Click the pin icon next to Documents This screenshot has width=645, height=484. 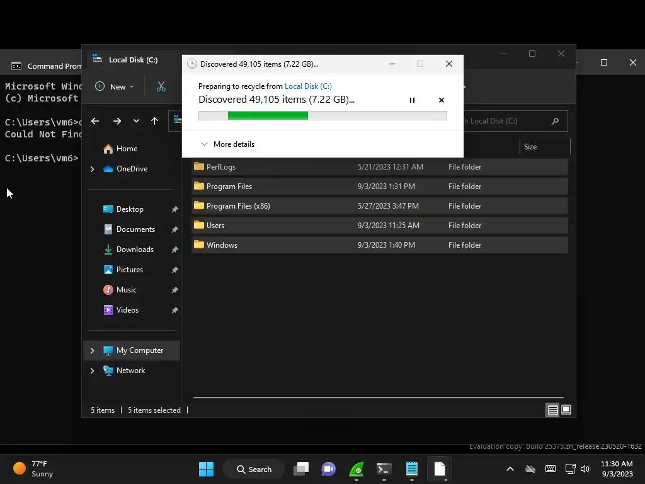tap(175, 229)
